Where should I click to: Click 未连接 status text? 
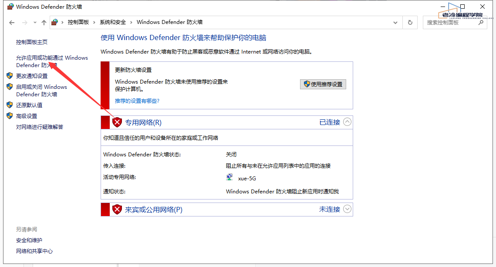[330, 209]
